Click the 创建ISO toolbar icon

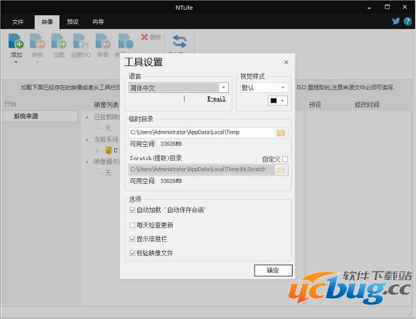tap(80, 42)
